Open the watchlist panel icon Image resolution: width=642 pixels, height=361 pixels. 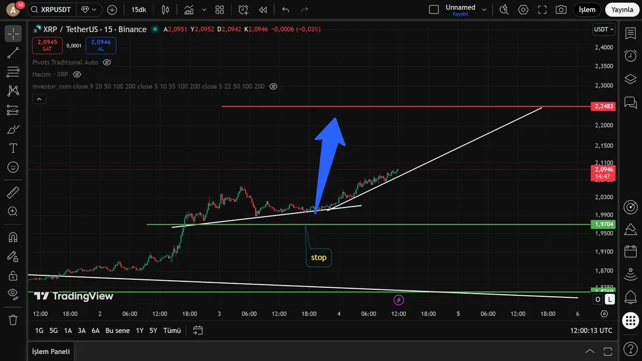pyautogui.click(x=630, y=34)
